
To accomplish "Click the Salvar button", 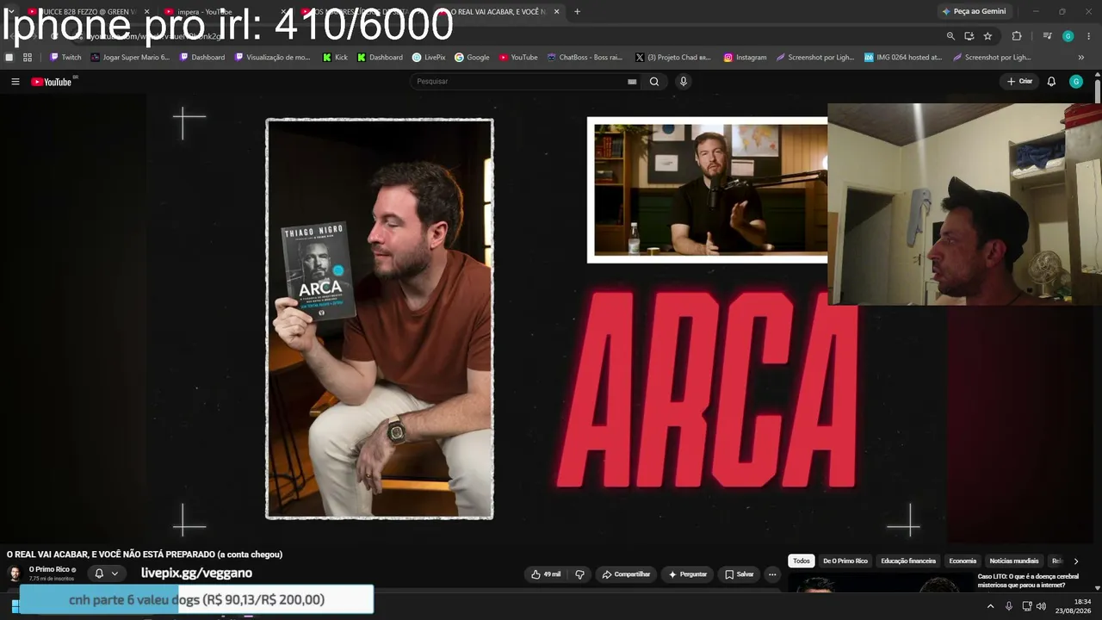I will click(740, 574).
